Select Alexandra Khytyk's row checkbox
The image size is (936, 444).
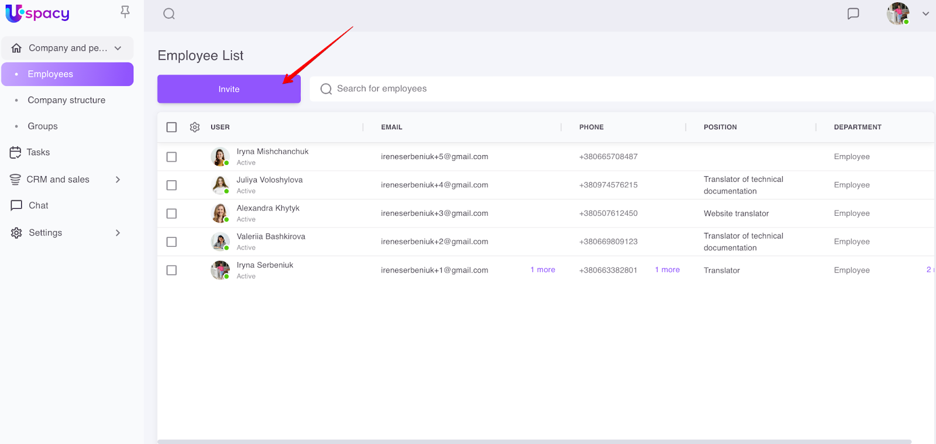tap(171, 214)
